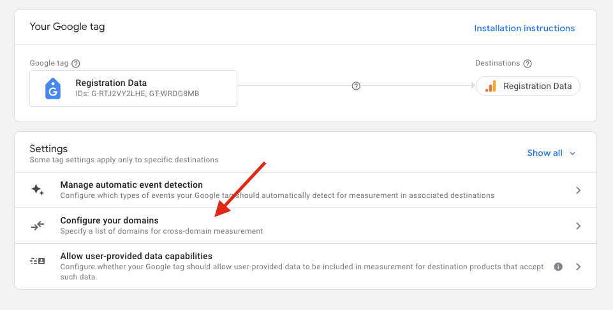The width and height of the screenshot is (613, 310).
Task: Select Allow user-provided data capabilities setting
Action: coord(137,256)
